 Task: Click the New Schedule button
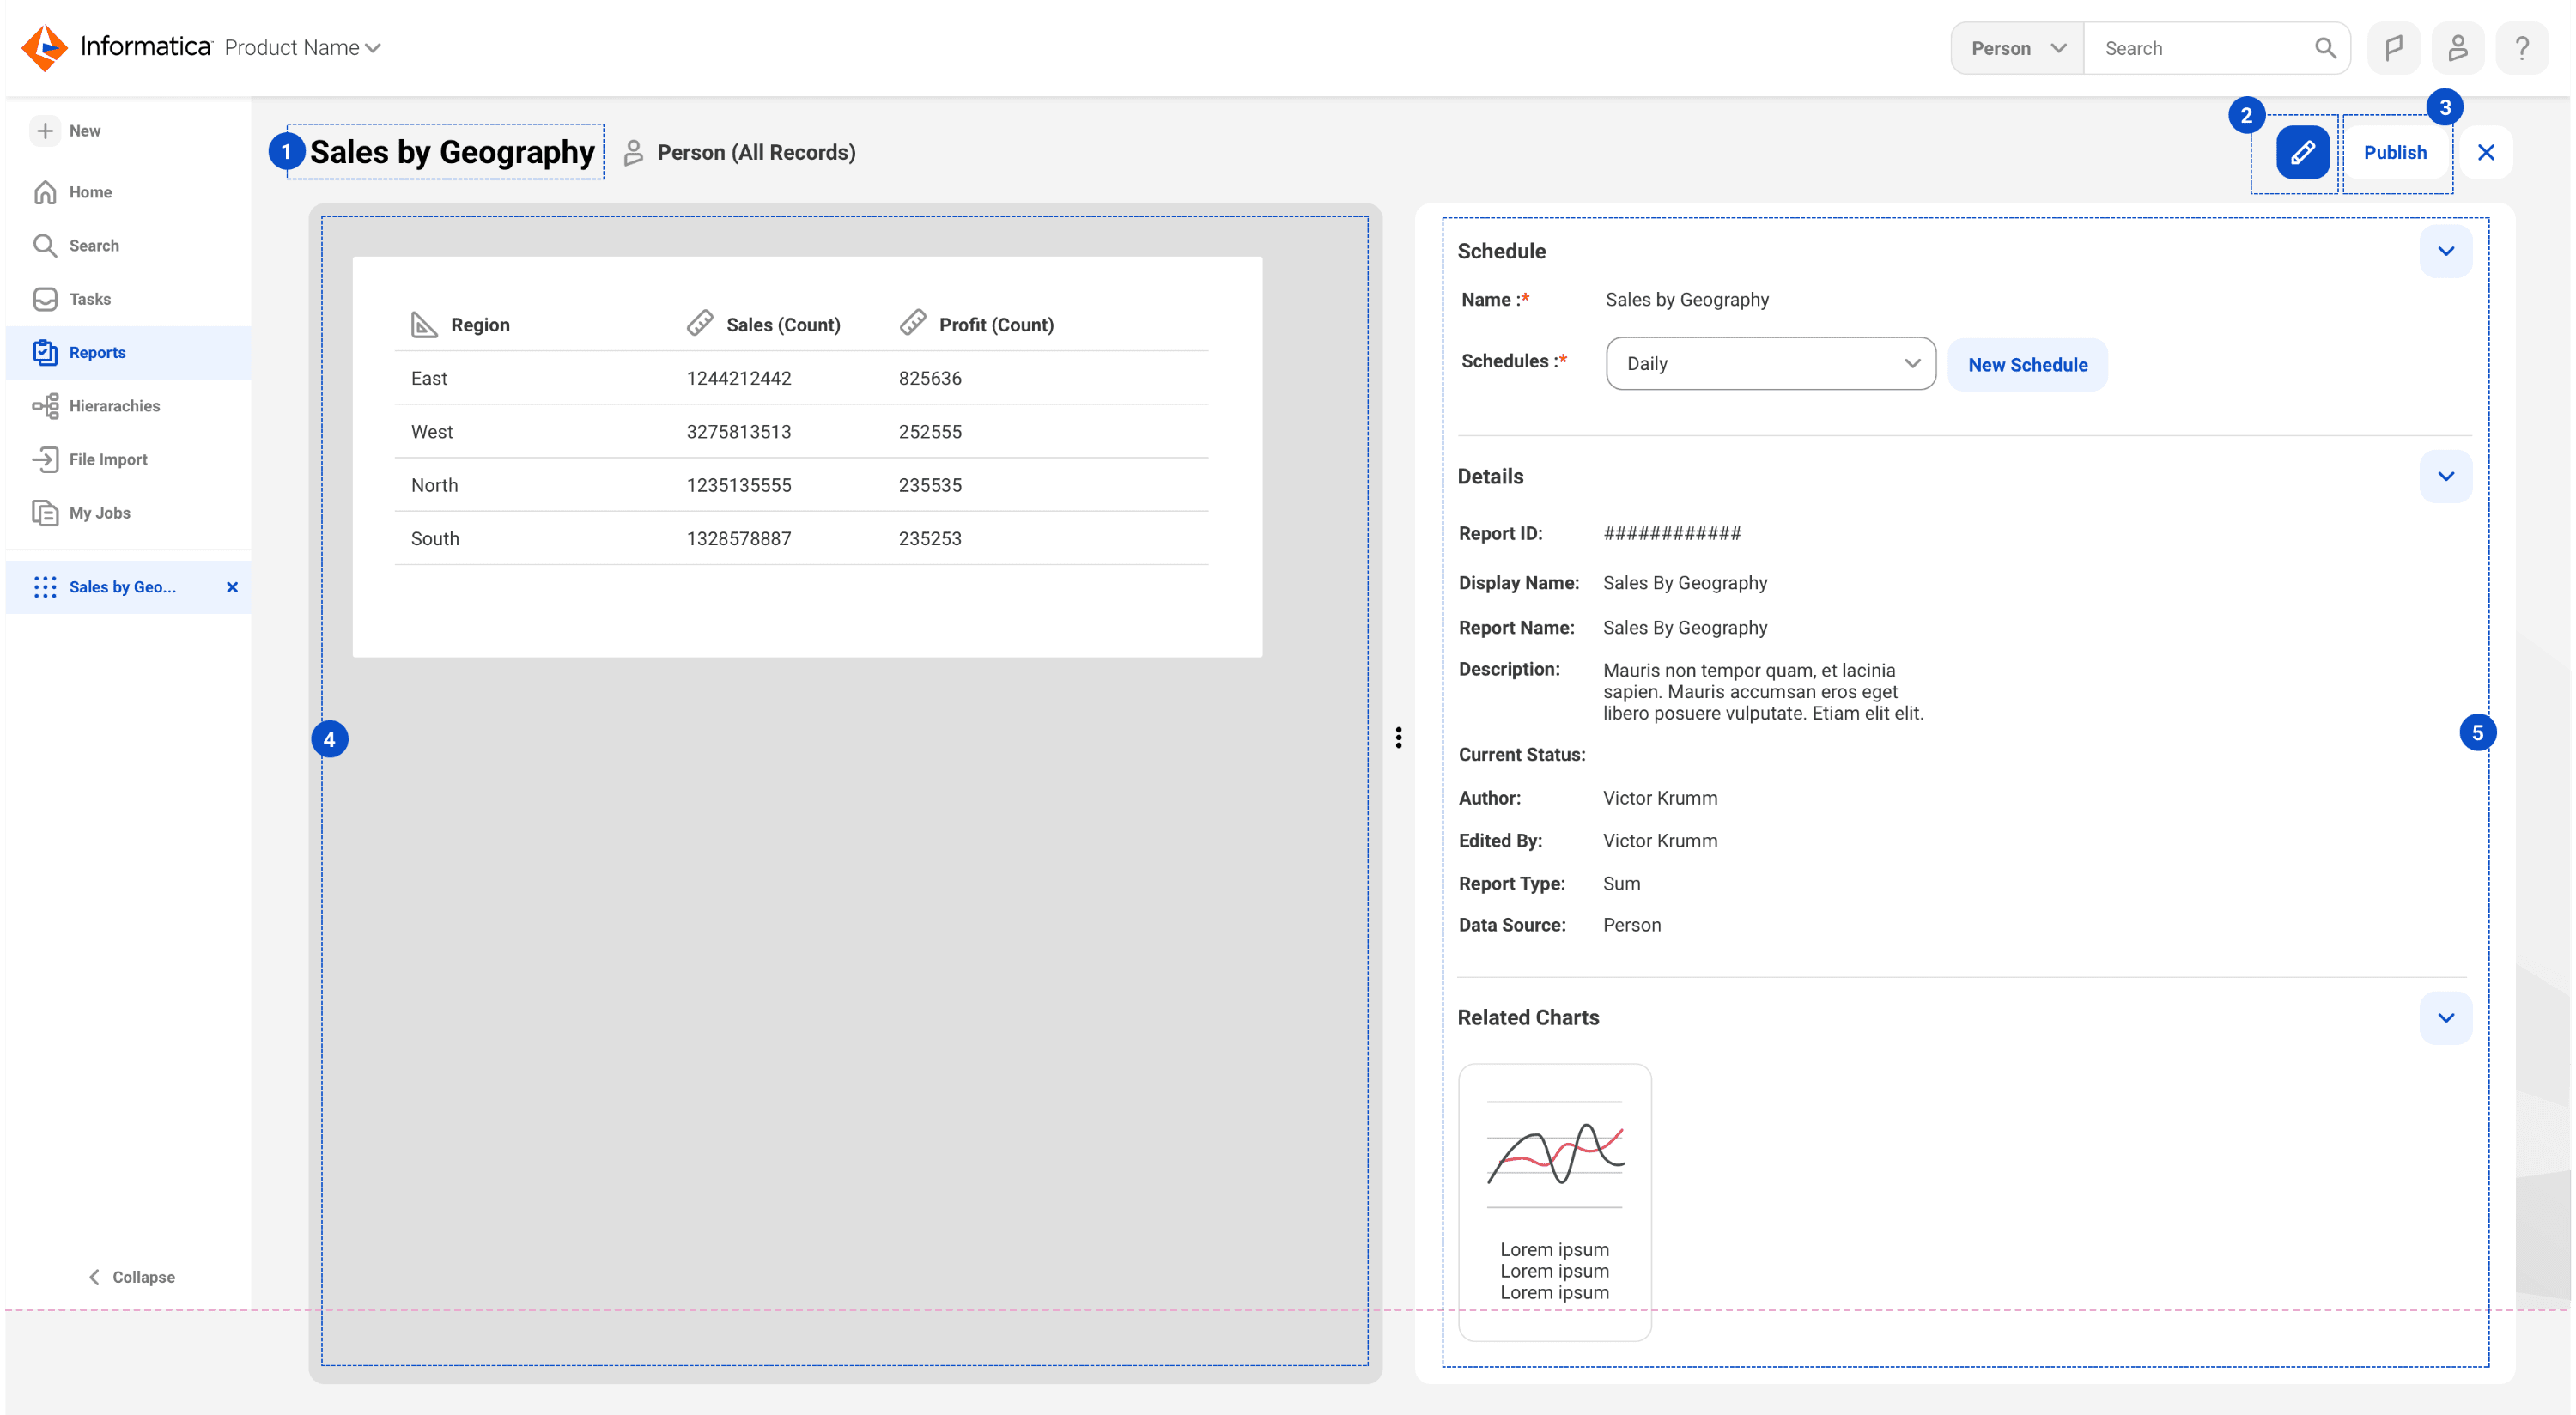point(2027,365)
